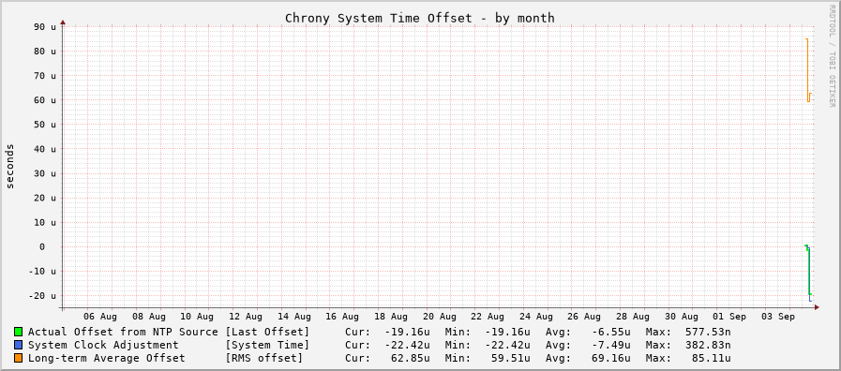Click the Max value 577.53n
The height and width of the screenshot is (371, 841).
pos(708,332)
